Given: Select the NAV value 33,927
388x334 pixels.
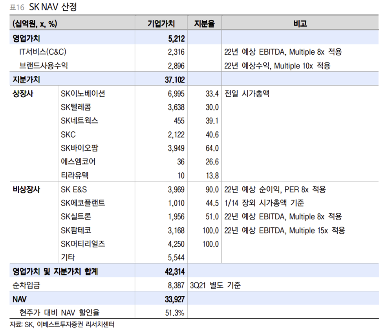Looking at the screenshot, I should click(x=175, y=299).
